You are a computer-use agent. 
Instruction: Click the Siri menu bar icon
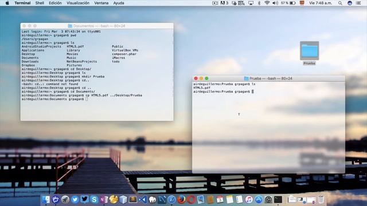[x=350, y=3]
